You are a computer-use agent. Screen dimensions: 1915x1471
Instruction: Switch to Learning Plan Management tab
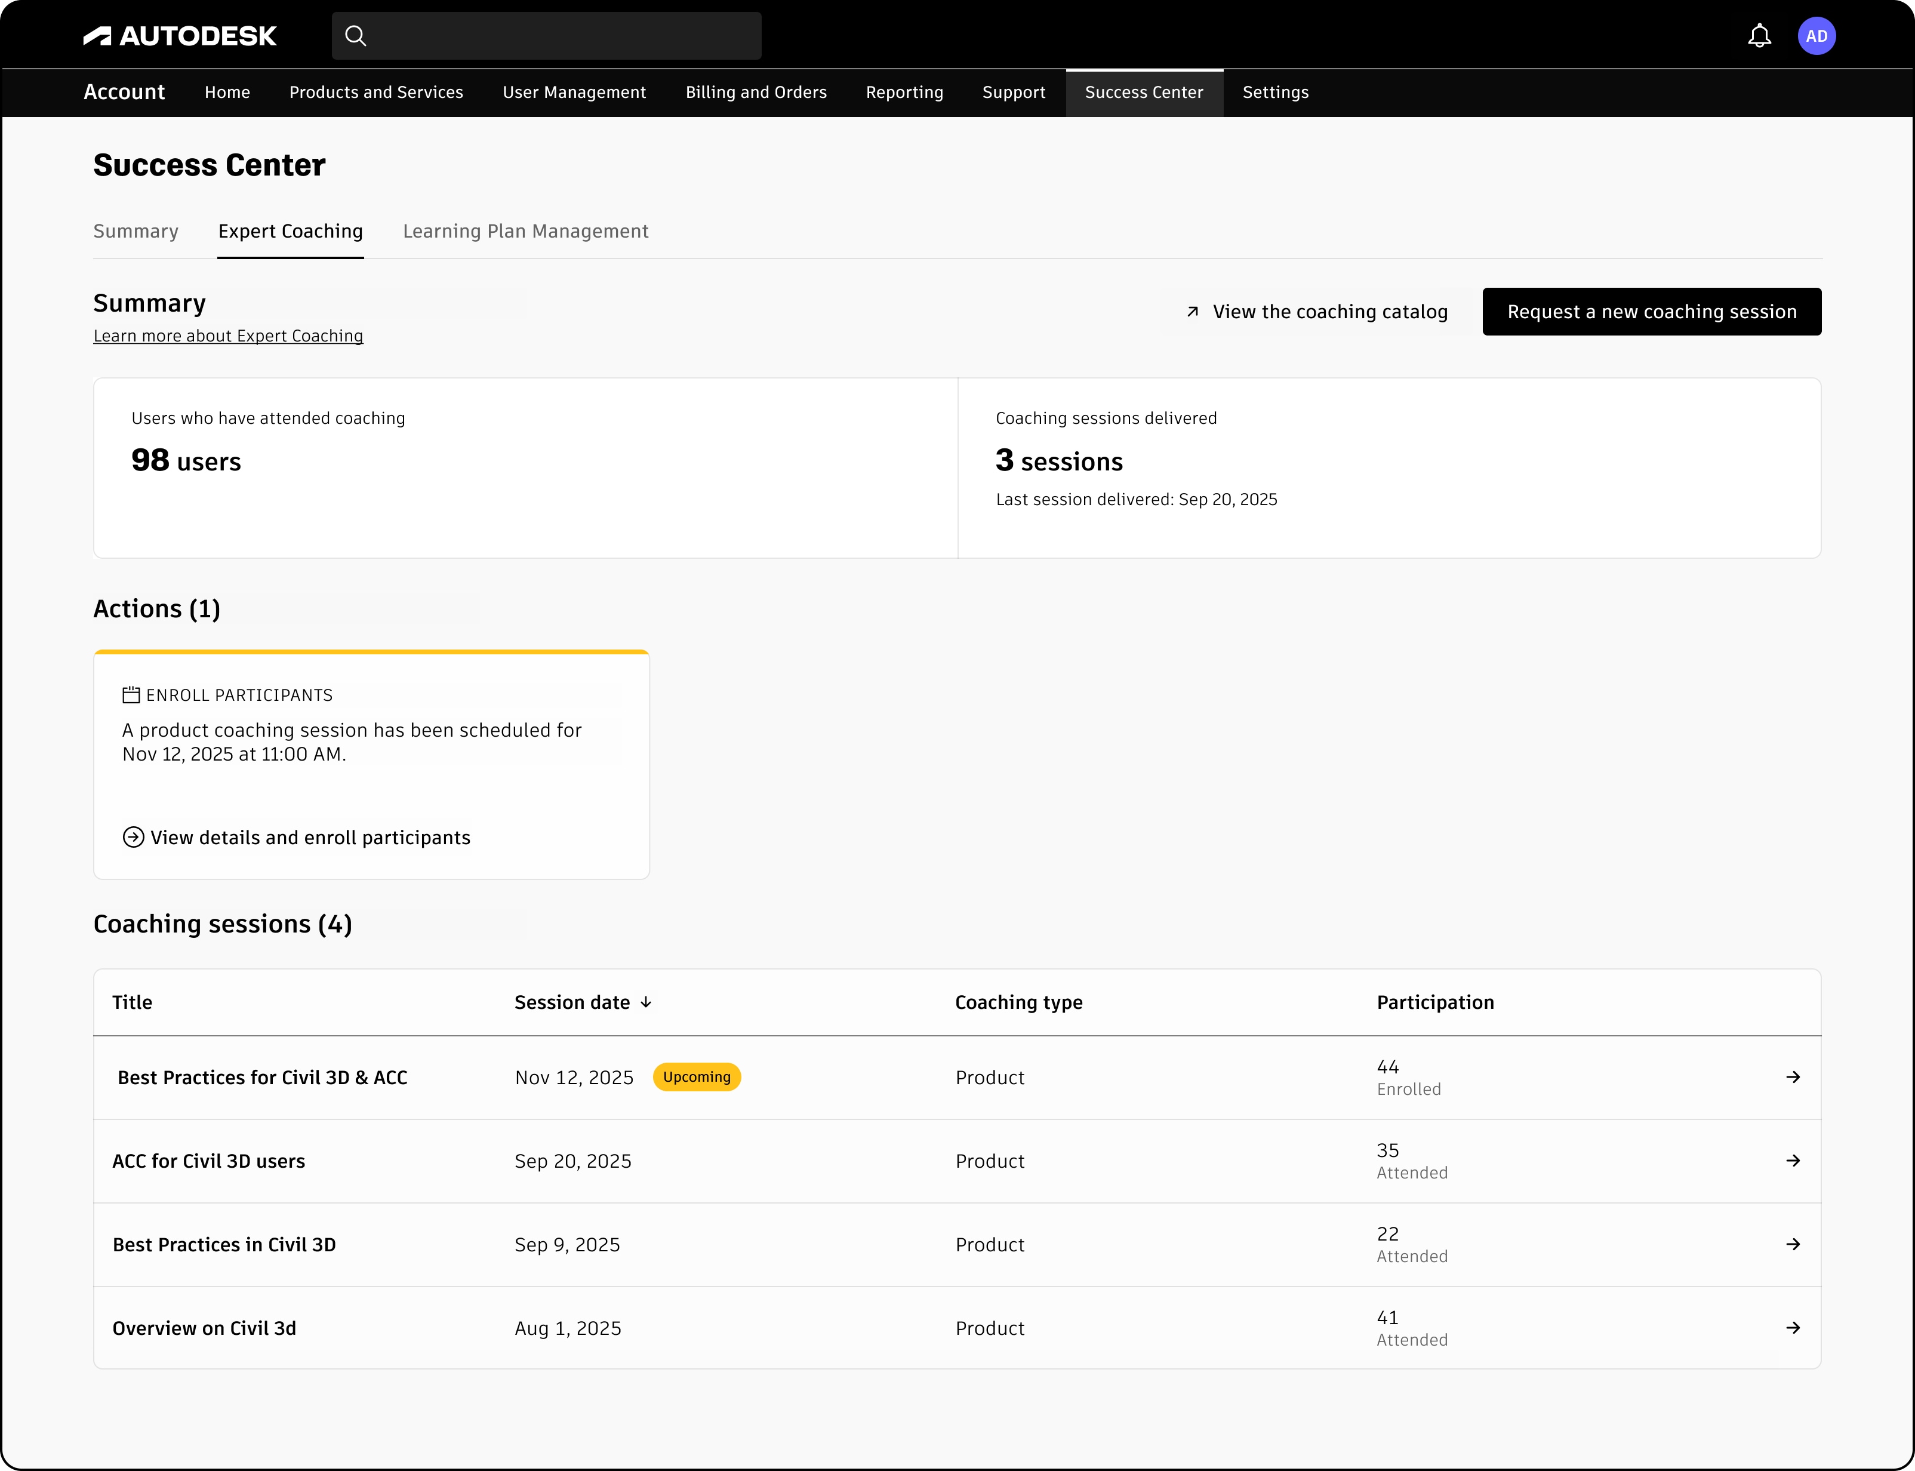point(525,231)
